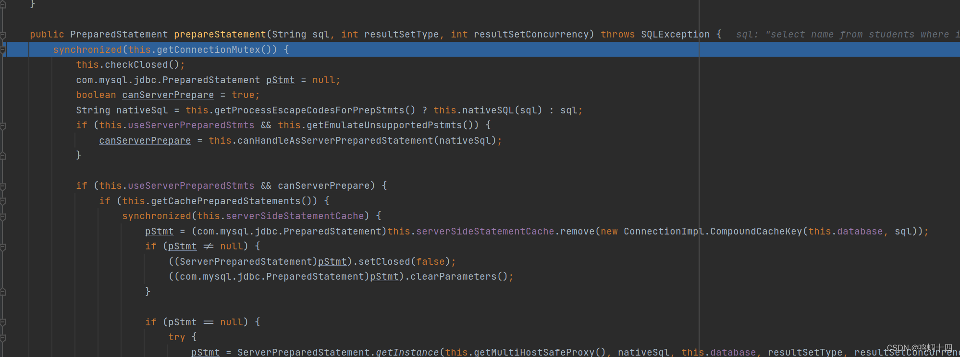
Task: Fold the getEmulateUnsupportedPstmts if block
Action: point(3,125)
